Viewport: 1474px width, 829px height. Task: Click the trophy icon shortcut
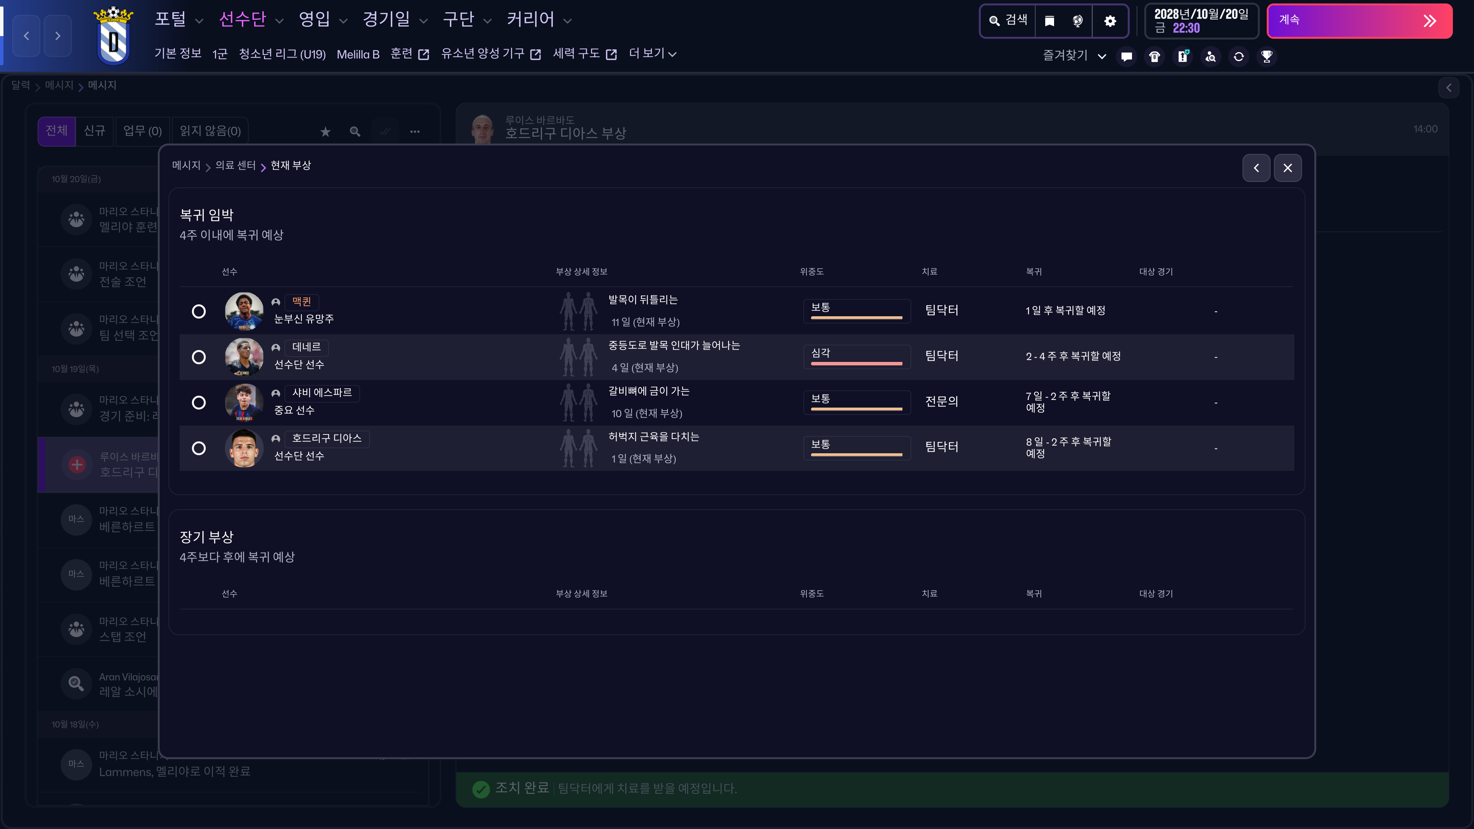click(x=1266, y=57)
